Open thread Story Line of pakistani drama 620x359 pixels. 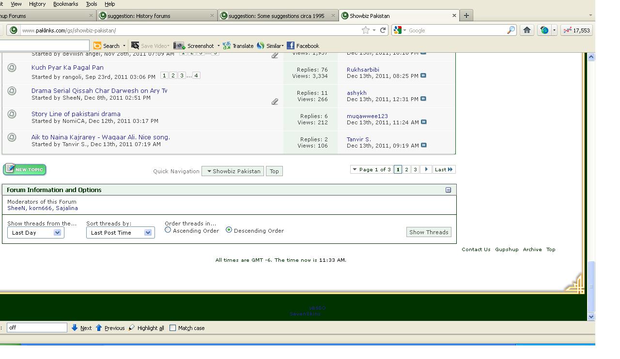pyautogui.click(x=76, y=114)
